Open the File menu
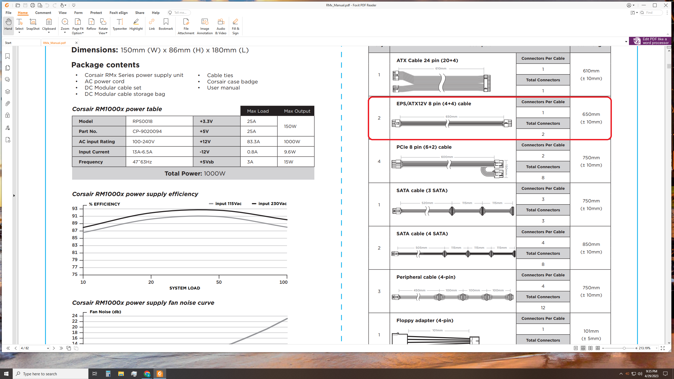The image size is (674, 379). click(8, 13)
